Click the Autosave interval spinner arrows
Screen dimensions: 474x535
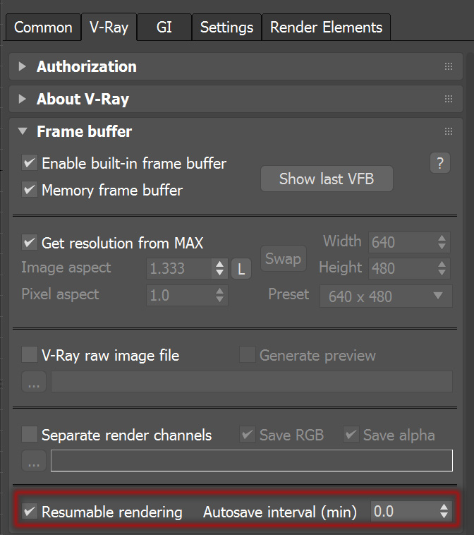click(x=444, y=511)
